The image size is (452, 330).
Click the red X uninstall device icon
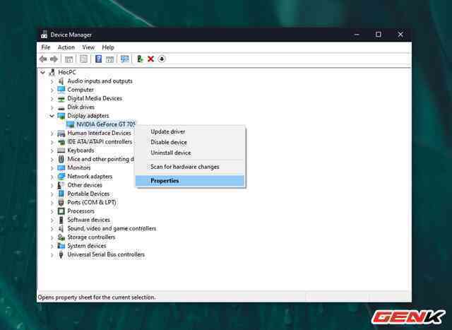150,59
